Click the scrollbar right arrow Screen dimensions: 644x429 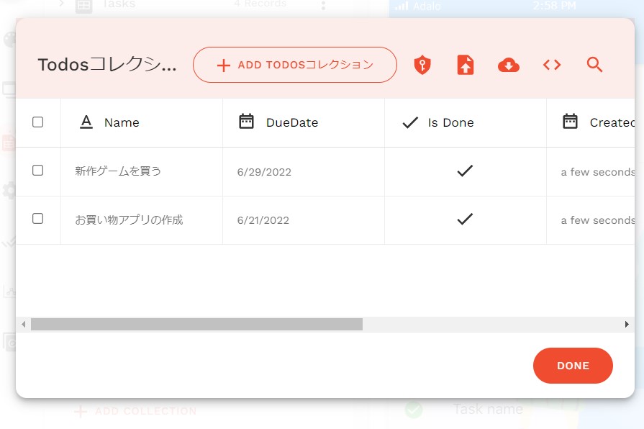(x=627, y=325)
